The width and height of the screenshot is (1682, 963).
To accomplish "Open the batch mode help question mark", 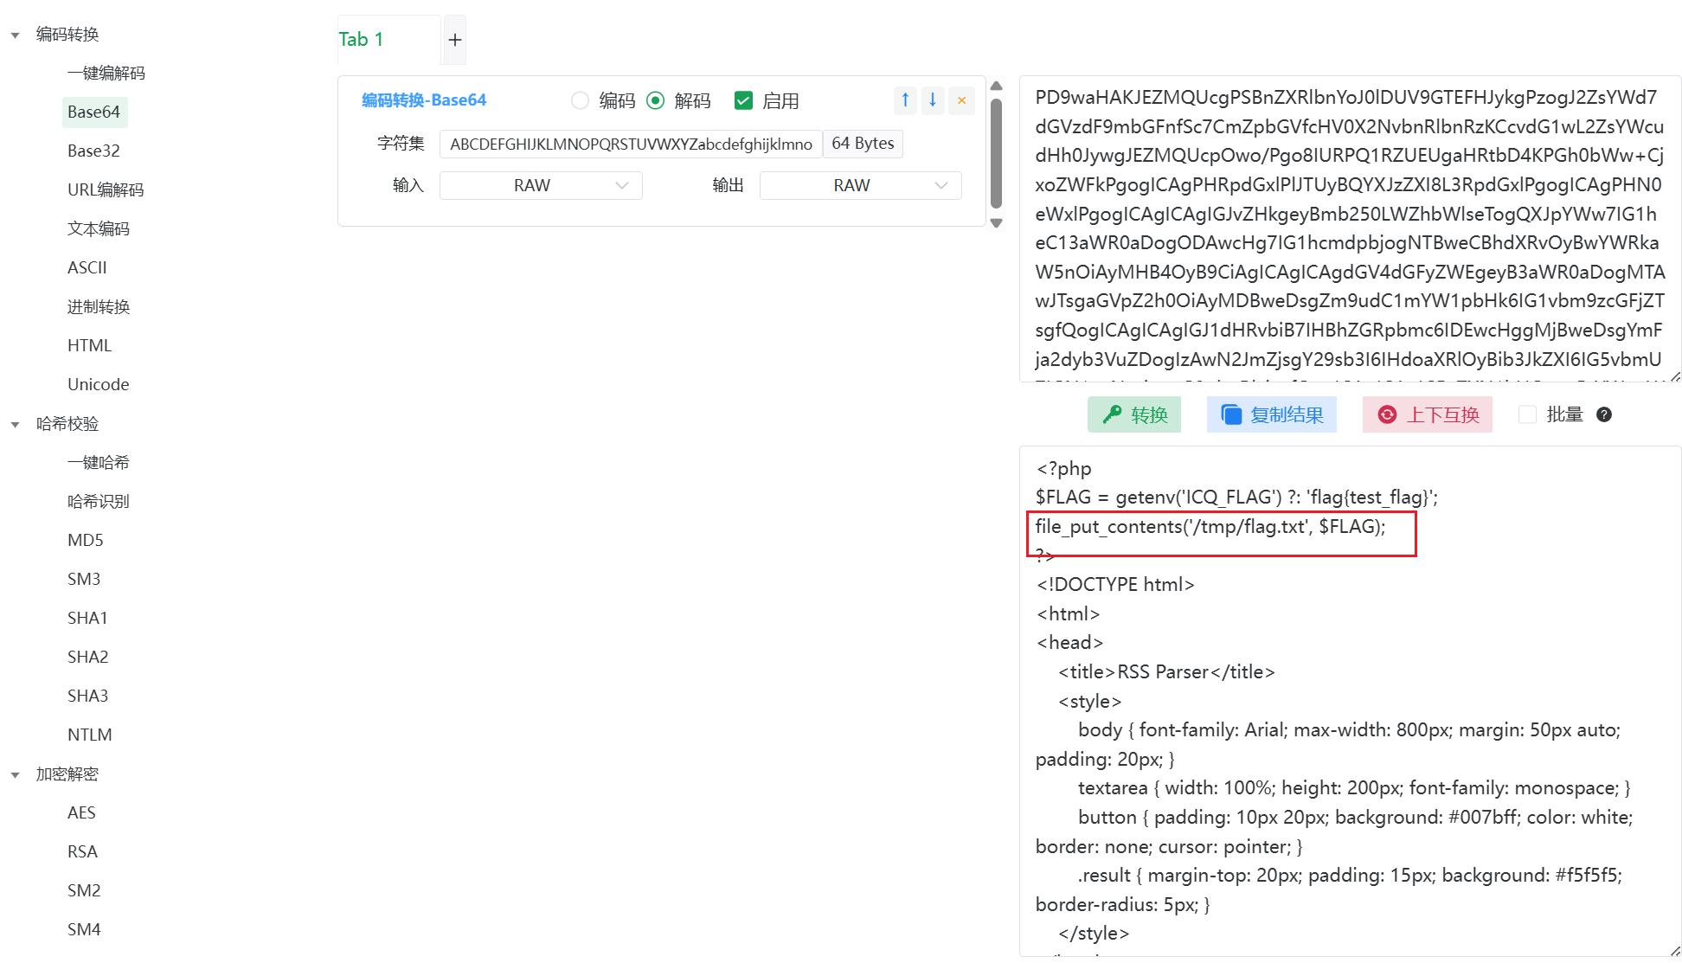I will [1604, 414].
